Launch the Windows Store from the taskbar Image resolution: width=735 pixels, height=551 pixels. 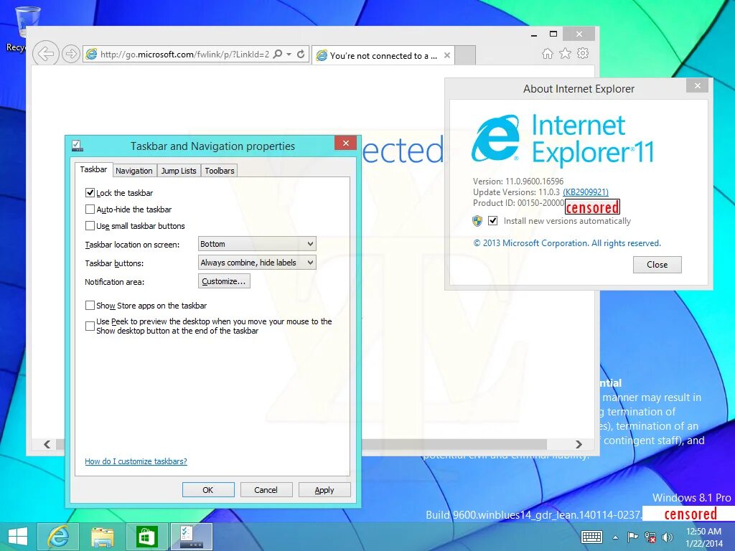(146, 536)
